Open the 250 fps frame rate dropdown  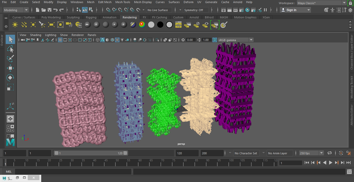(x=321, y=153)
